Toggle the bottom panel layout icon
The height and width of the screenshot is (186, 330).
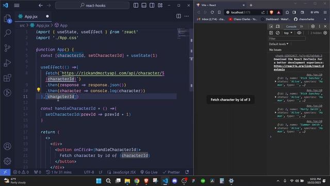[144, 5]
